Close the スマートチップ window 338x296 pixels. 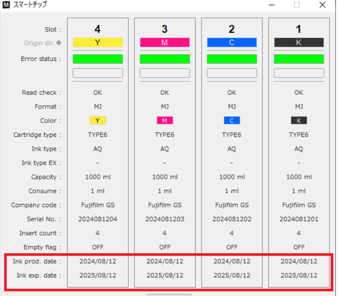click(x=323, y=6)
